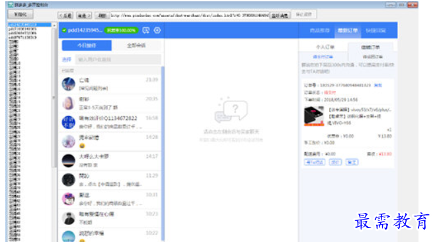The width and height of the screenshot is (435, 242).
Task: Click the red order status text
Action: (x=330, y=93)
